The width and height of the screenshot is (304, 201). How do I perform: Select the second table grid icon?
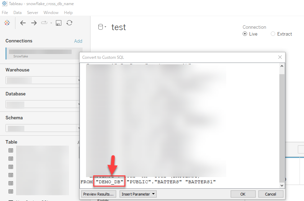pos(11,159)
